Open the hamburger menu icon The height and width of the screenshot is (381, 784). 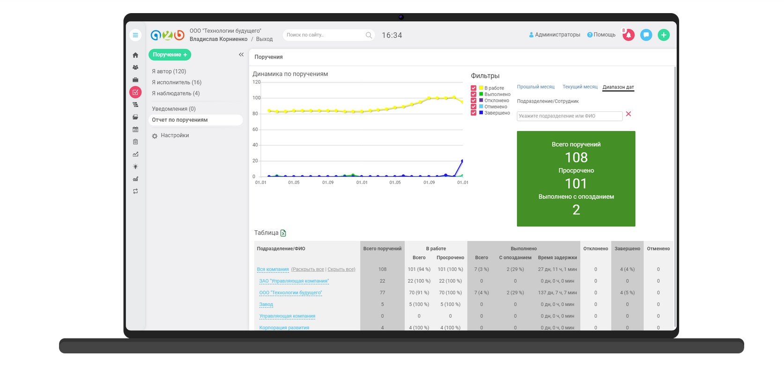[x=135, y=35]
